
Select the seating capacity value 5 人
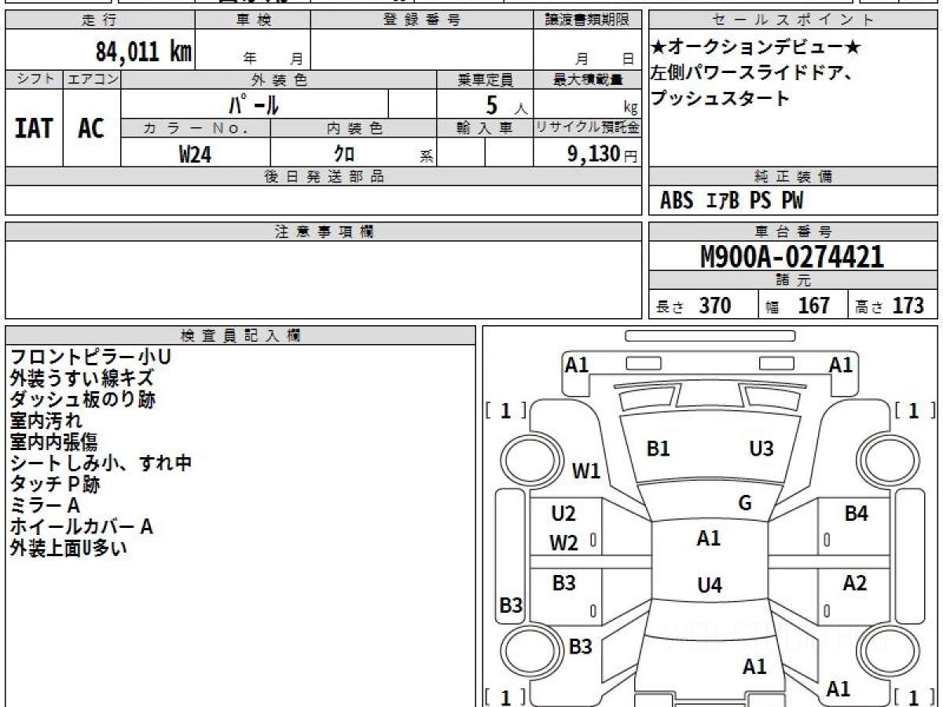click(506, 104)
